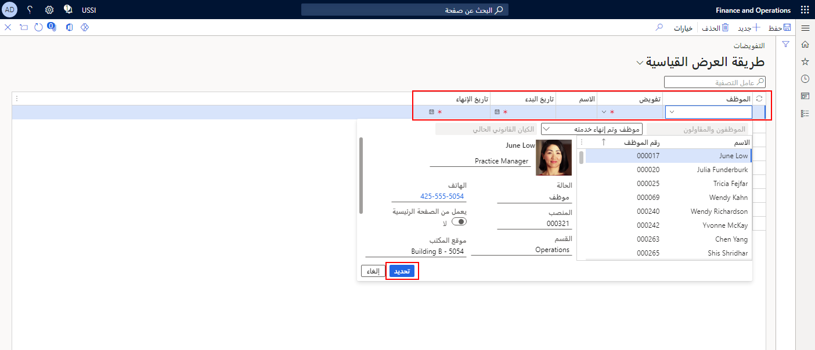Show the filter pane funnel icon
This screenshot has width=815, height=350.
pyautogui.click(x=786, y=44)
